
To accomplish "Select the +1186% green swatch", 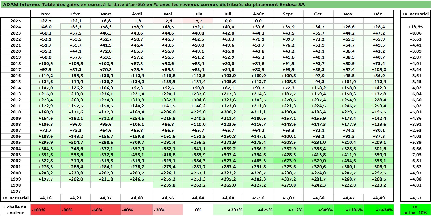I will coord(348,210).
